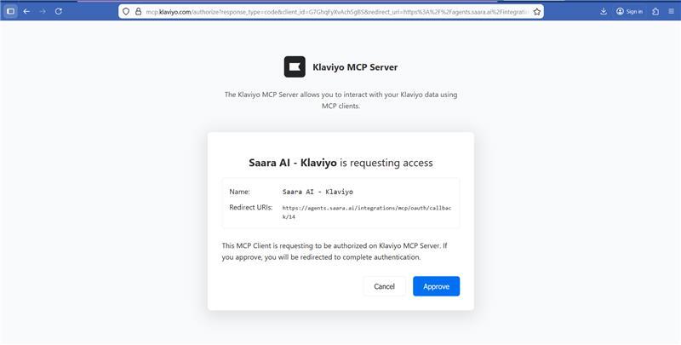Open the tracking protection shield icon
This screenshot has height=345, width=681.
pyautogui.click(x=126, y=12)
